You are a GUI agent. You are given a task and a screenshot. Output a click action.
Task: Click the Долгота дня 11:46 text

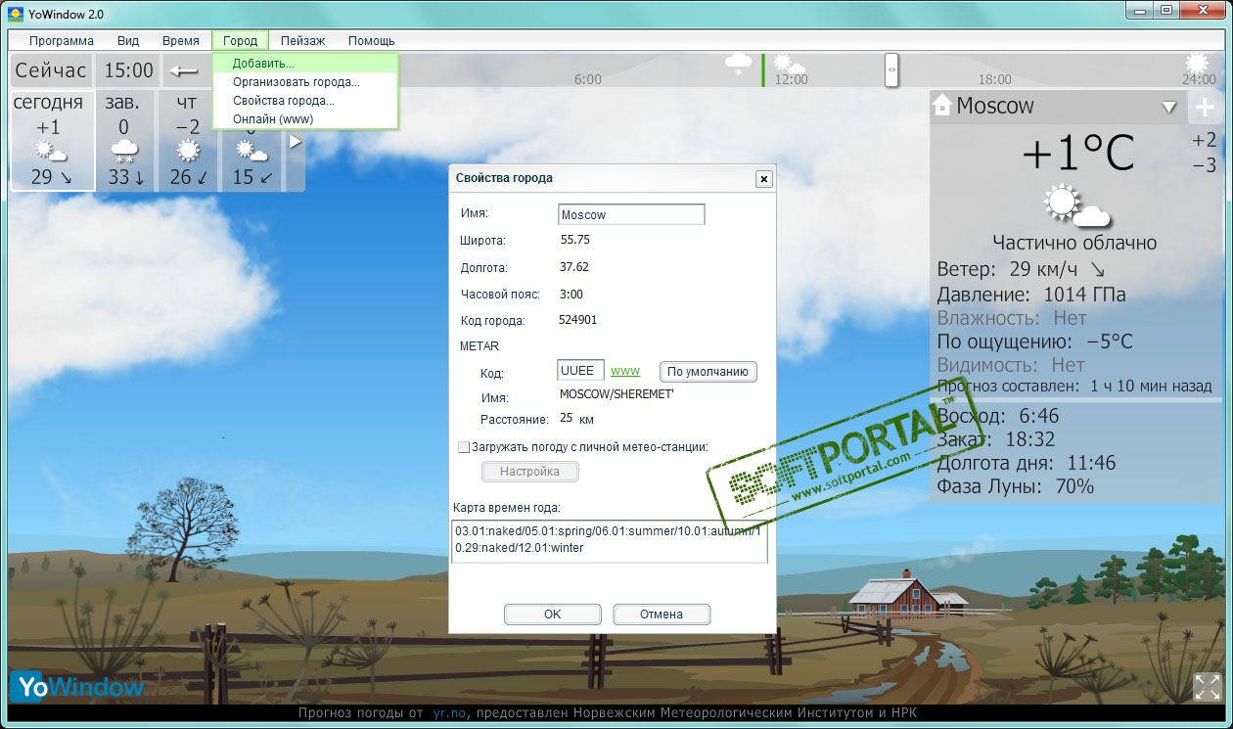click(x=1027, y=463)
